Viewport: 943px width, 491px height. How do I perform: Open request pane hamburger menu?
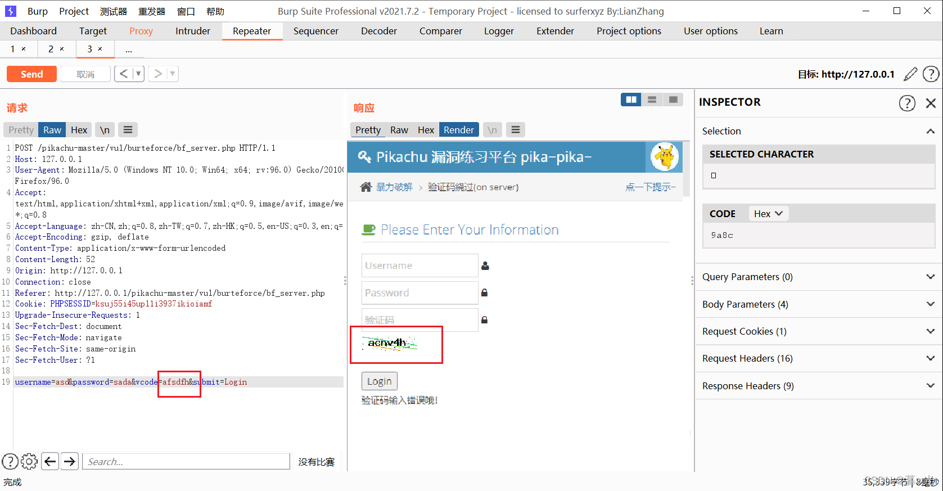click(128, 130)
